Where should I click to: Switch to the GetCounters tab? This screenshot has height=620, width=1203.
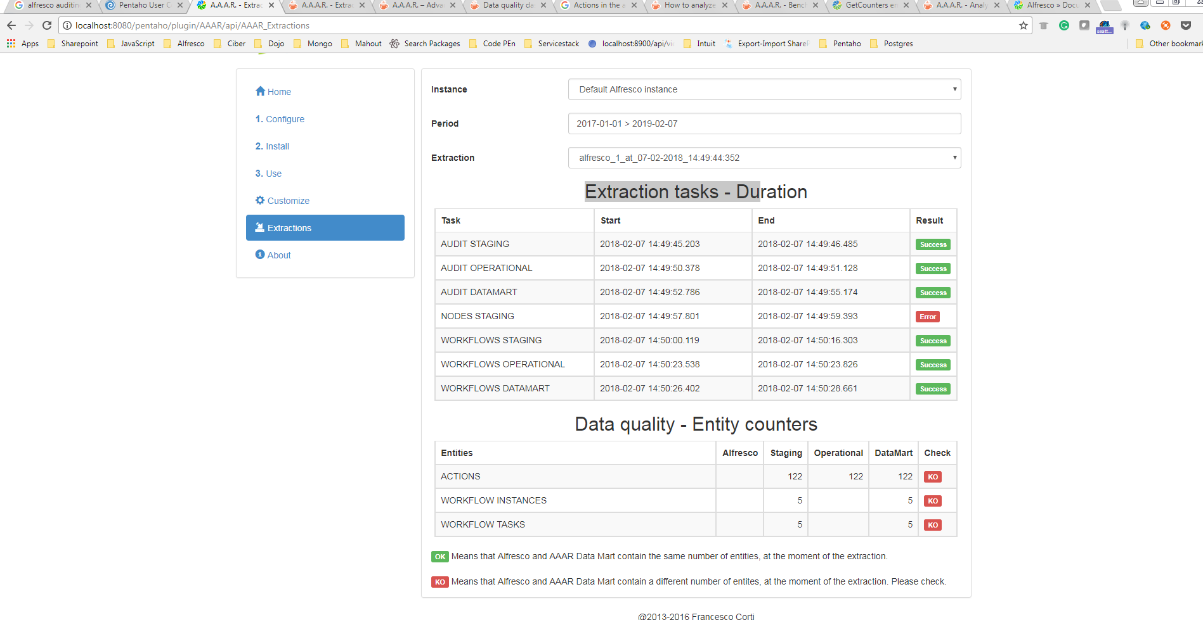tap(871, 5)
